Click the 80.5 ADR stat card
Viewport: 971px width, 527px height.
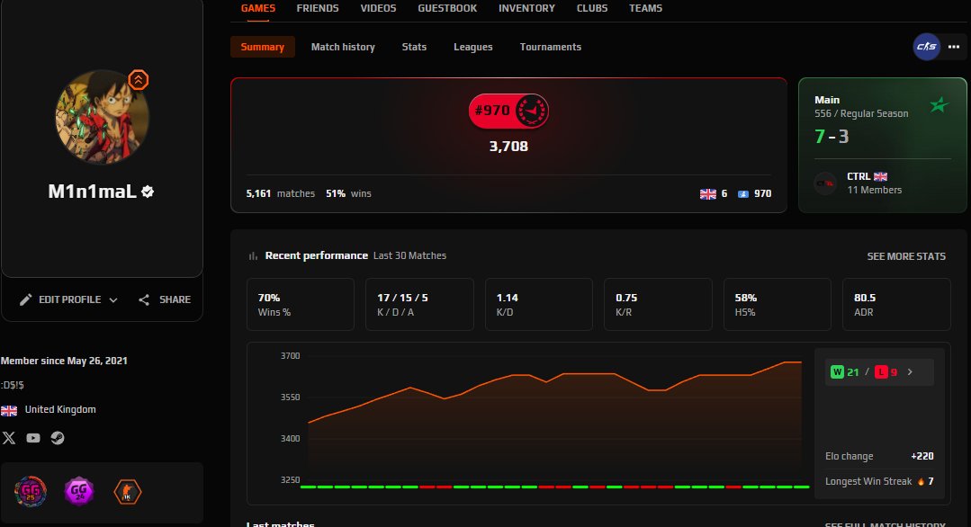coord(896,304)
